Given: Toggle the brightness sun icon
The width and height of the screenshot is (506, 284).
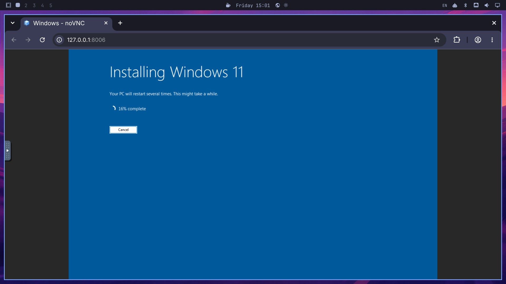Looking at the screenshot, I should click(286, 5).
